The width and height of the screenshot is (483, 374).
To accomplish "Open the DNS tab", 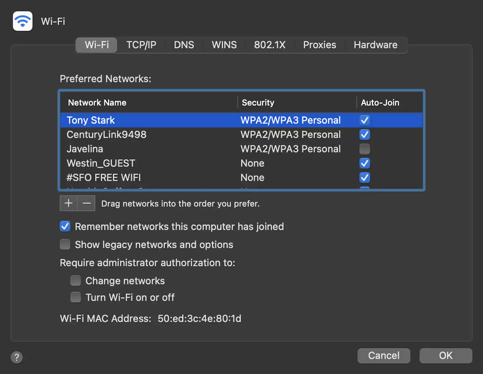I will tap(184, 45).
